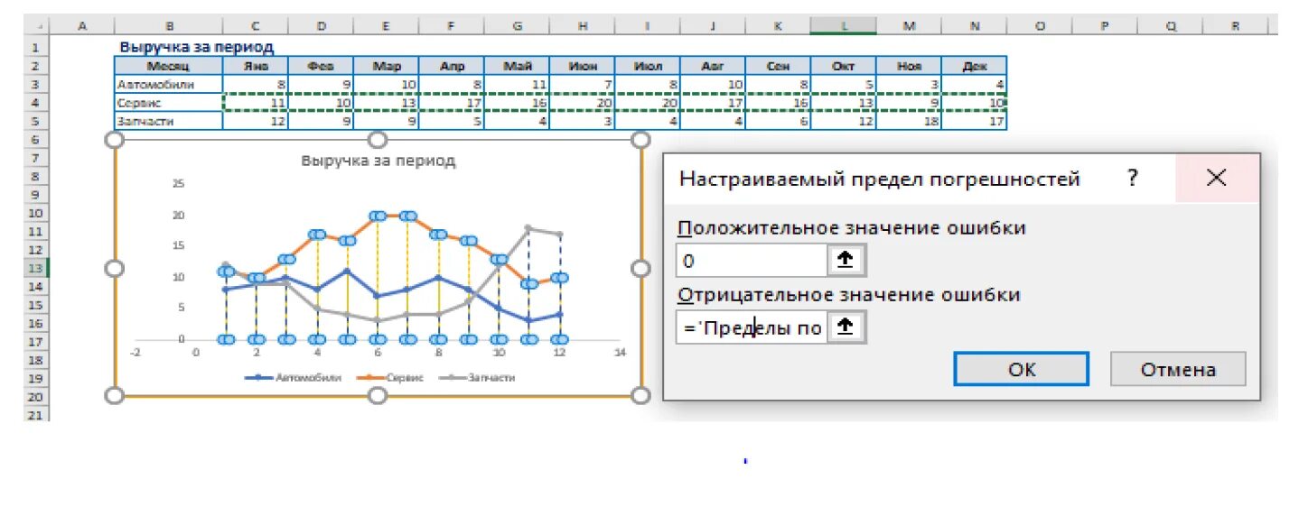Viewport: 1299px width, 525px height.
Task: Select the Сервис row label cell
Action: coord(169,103)
